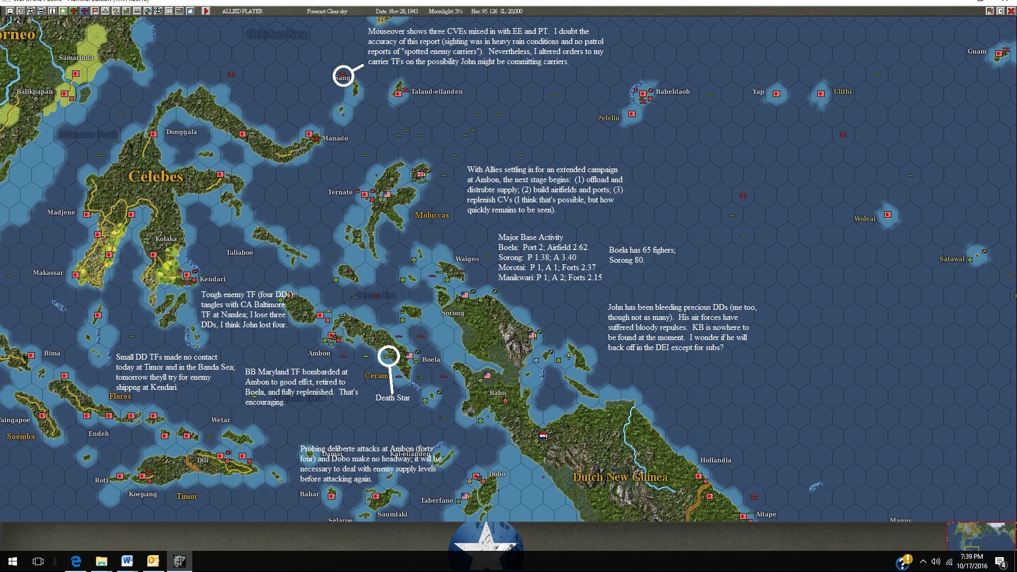This screenshot has width=1017, height=572.
Task: Click the red plane on green icon
Action: (73, 11)
